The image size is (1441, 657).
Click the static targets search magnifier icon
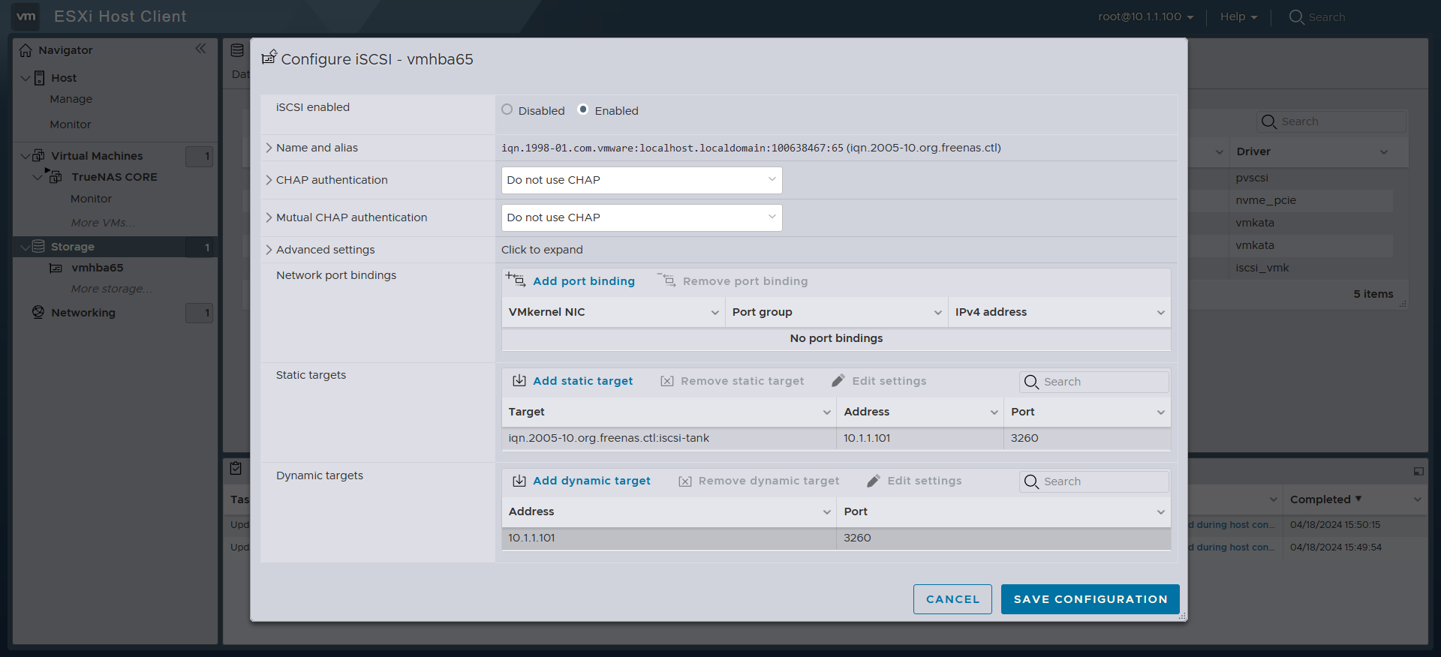[x=1032, y=382]
